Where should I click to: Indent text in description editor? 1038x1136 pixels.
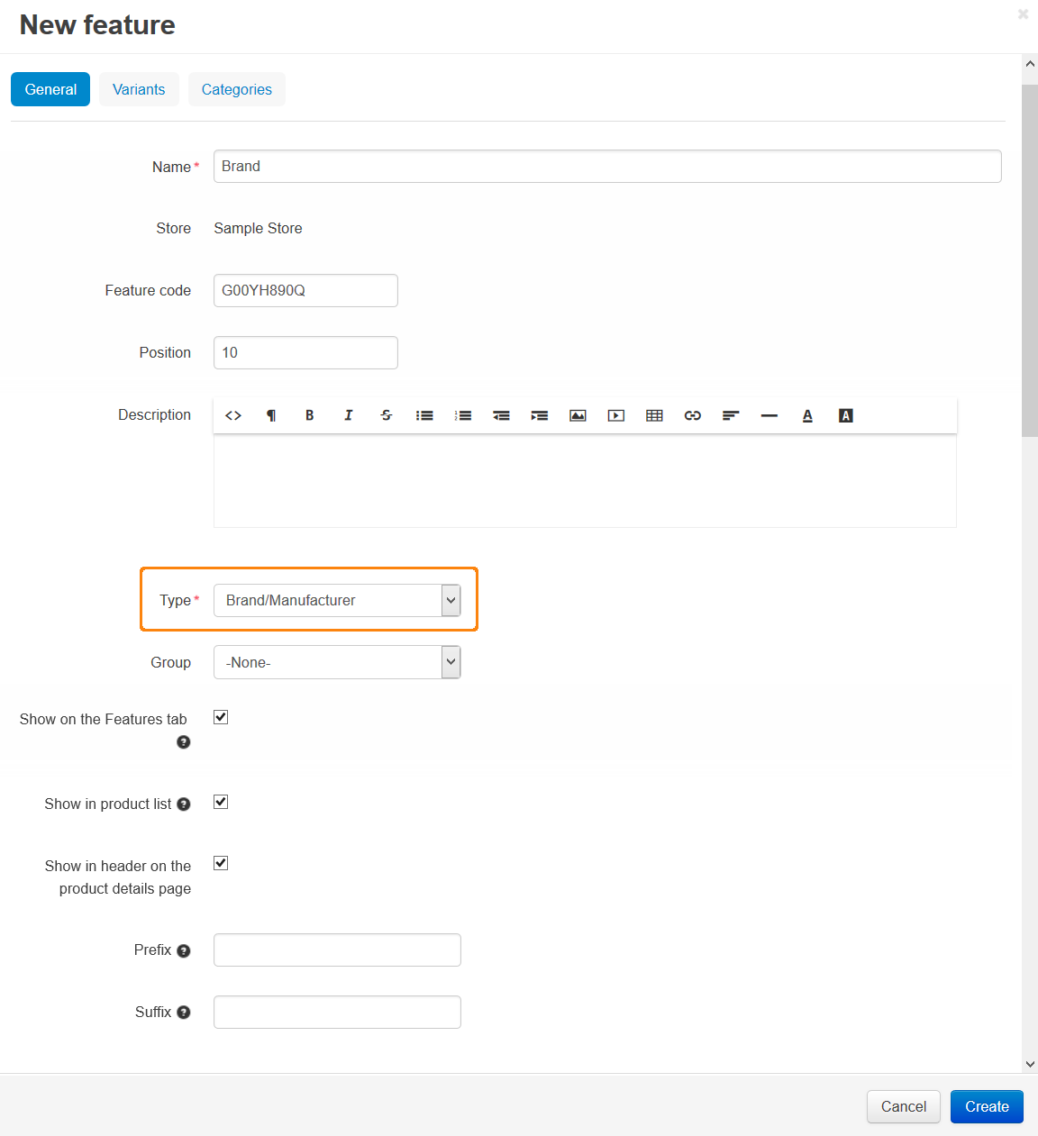[x=540, y=415]
